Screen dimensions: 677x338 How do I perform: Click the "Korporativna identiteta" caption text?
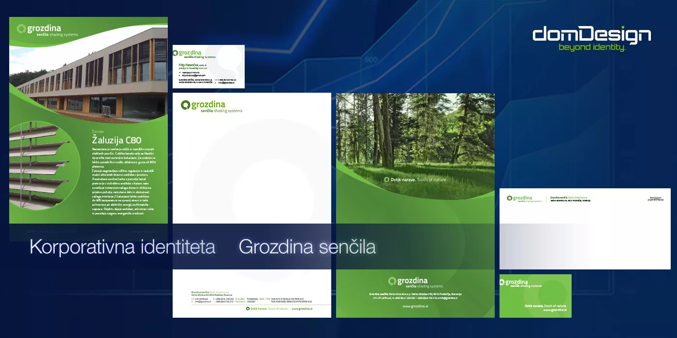pyautogui.click(x=122, y=247)
